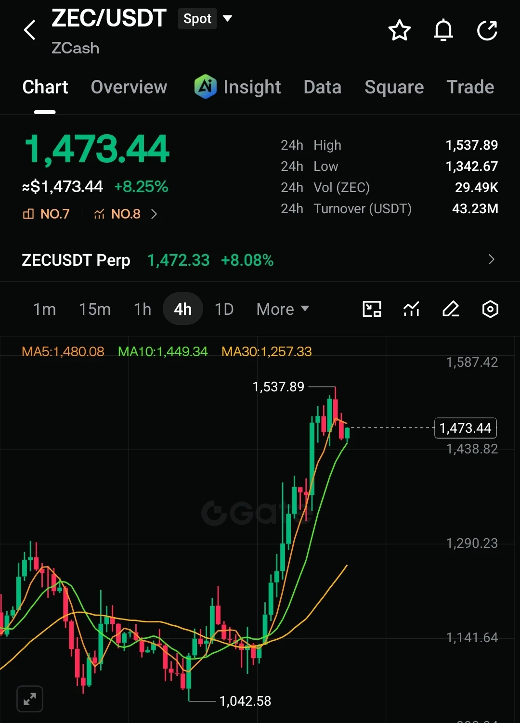Go back with the left arrow icon
This screenshot has height=723, width=520.
(30, 30)
